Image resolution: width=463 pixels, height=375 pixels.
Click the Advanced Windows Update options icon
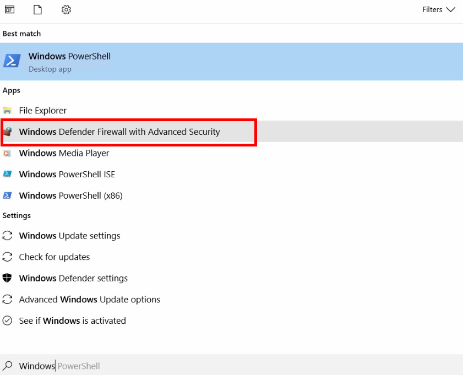coord(7,300)
